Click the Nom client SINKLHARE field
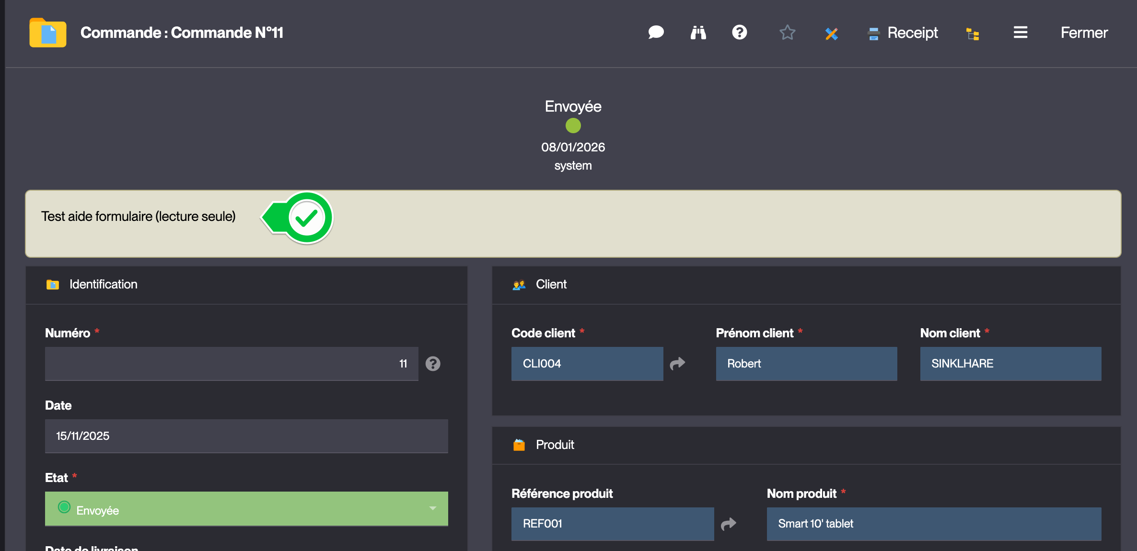 1010,364
